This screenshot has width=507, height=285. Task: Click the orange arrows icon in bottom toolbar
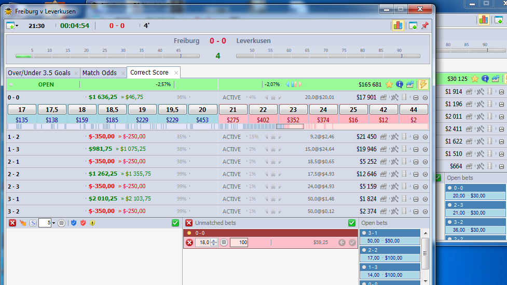tap(23, 223)
